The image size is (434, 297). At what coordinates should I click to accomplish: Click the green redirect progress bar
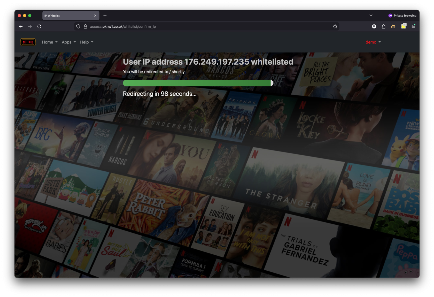198,83
